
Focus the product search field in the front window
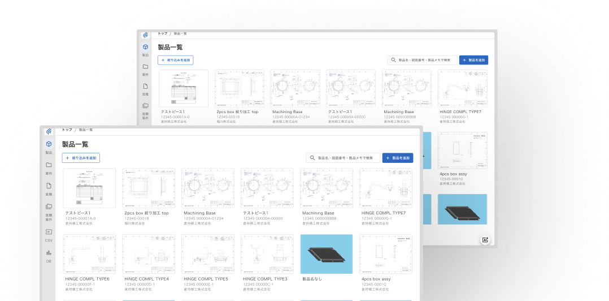[x=342, y=158]
